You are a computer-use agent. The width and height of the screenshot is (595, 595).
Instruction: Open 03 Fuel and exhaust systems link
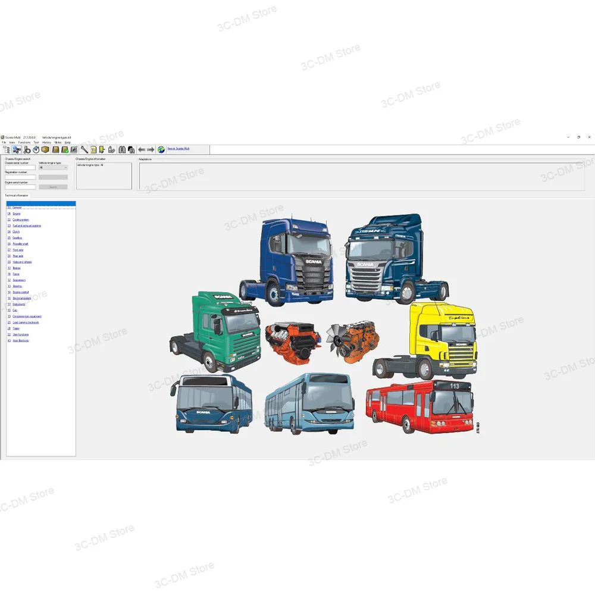point(24,226)
